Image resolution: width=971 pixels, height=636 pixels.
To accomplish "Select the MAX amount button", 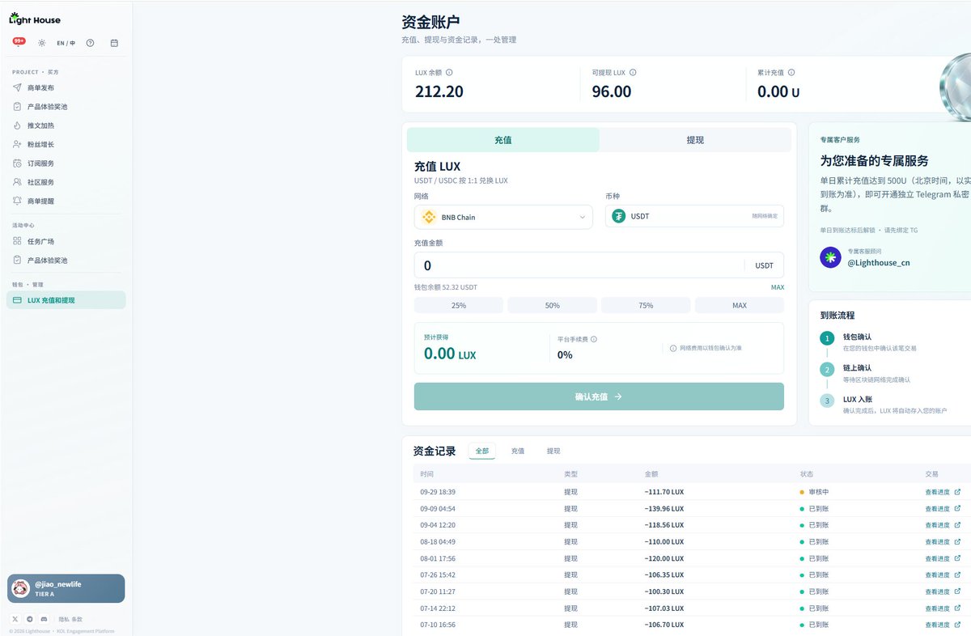I will click(740, 305).
